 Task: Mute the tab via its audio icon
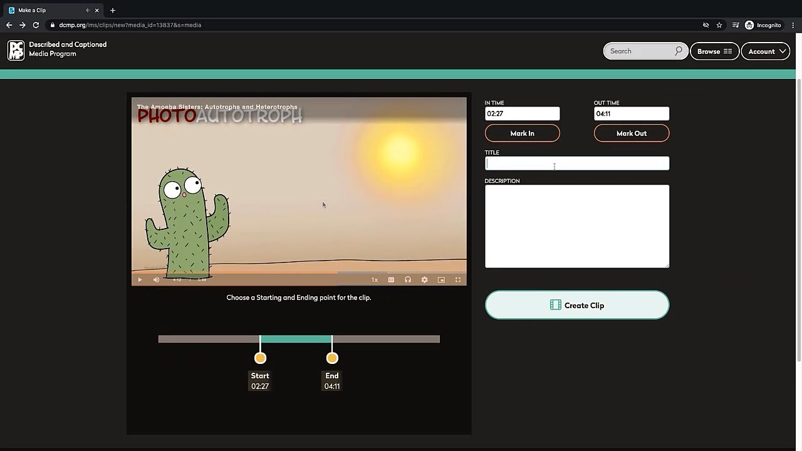[x=88, y=10]
